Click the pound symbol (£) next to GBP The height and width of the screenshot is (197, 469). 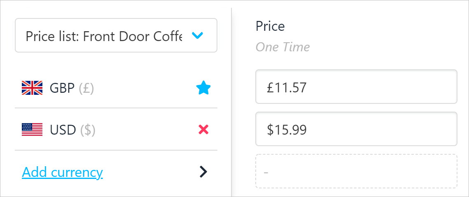tap(86, 88)
